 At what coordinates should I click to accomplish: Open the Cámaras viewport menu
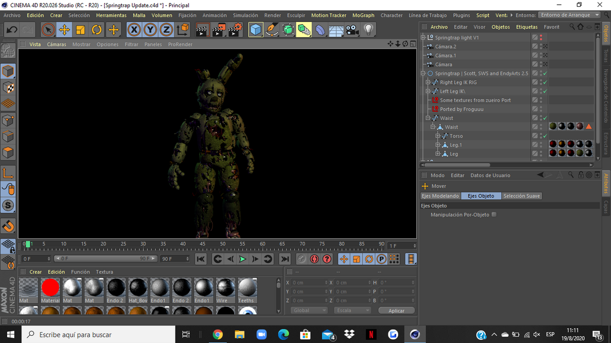[x=56, y=44]
